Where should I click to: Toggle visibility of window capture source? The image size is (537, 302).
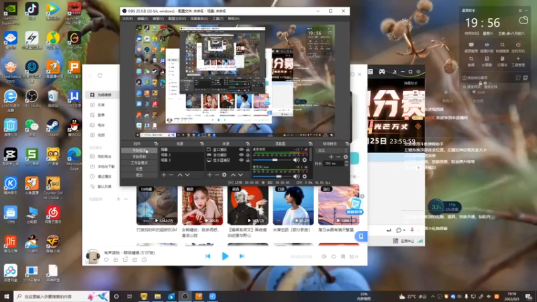pos(242,150)
